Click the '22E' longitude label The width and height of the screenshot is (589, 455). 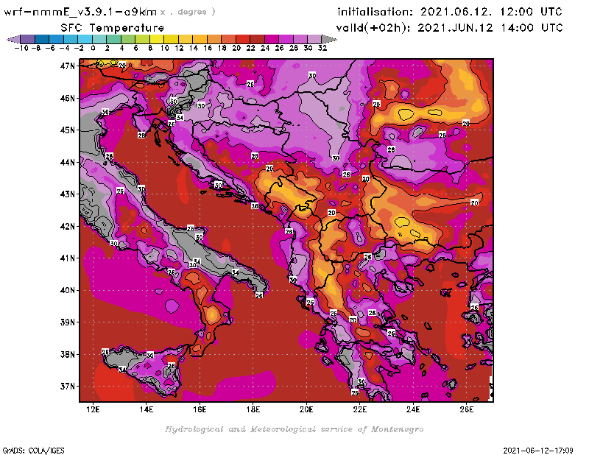pos(359,409)
